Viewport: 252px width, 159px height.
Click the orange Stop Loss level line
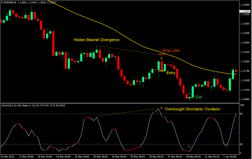pos(161,54)
